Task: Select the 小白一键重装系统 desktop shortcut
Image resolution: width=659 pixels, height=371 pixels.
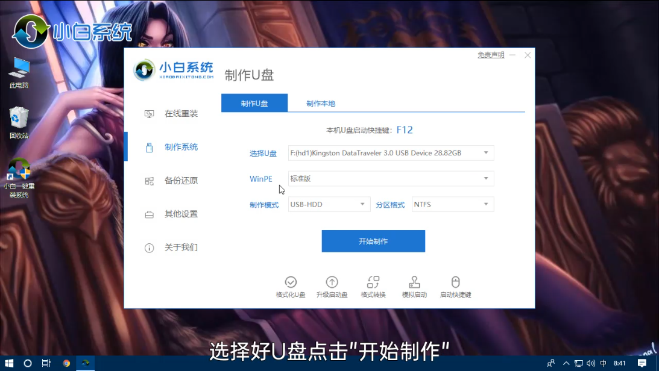Action: pos(19,178)
